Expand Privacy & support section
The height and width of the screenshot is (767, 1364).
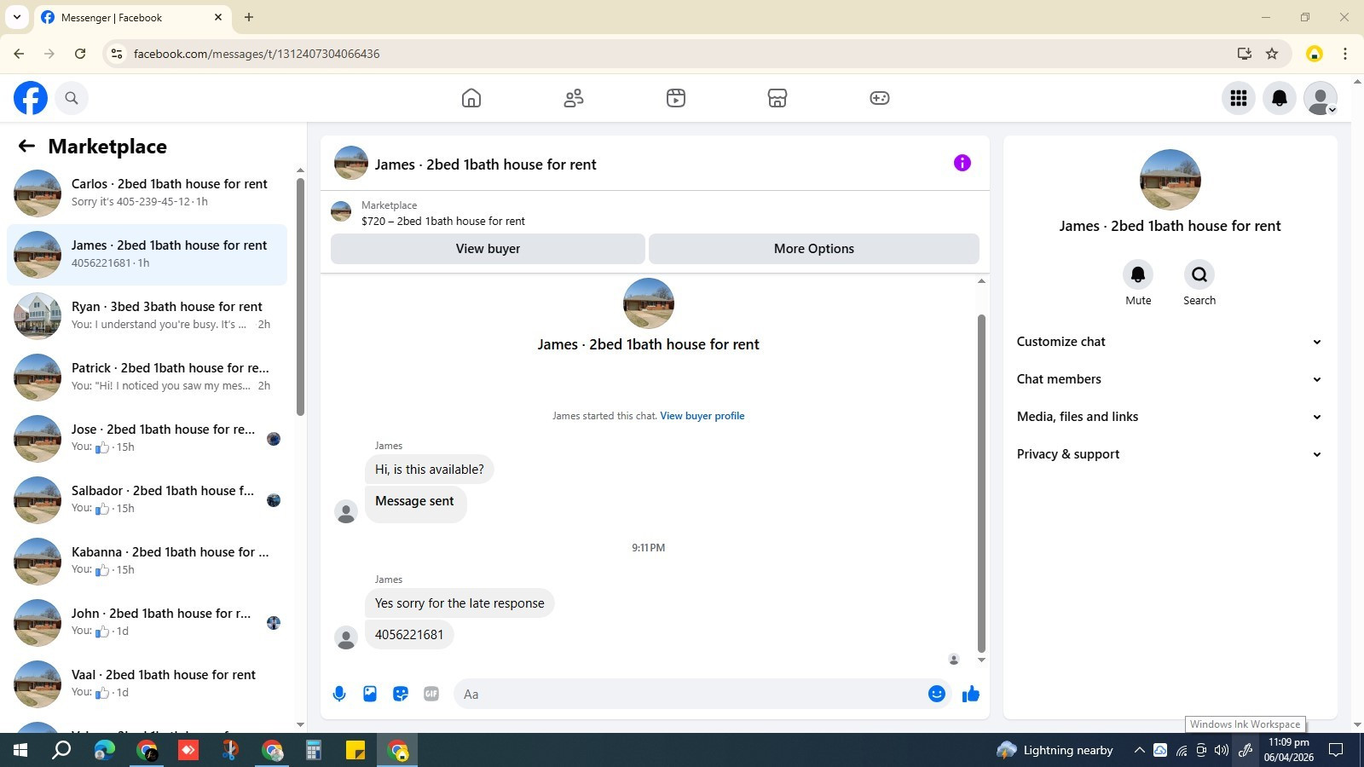point(1170,454)
